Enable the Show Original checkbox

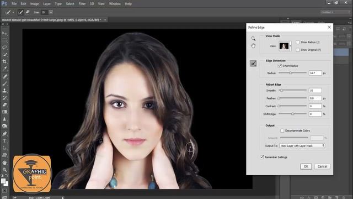pyautogui.click(x=298, y=50)
